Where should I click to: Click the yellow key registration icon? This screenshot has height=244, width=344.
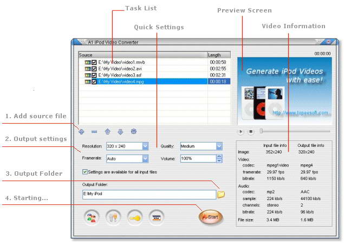click(x=135, y=217)
